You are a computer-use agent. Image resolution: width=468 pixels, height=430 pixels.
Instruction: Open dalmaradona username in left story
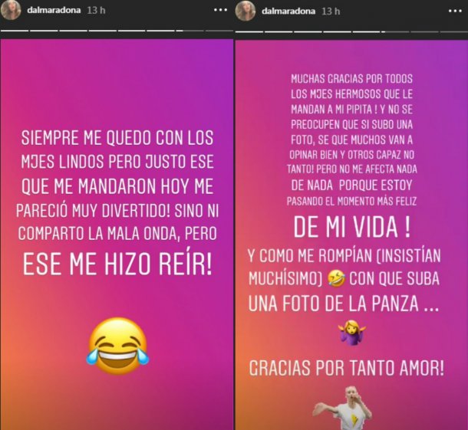point(54,10)
